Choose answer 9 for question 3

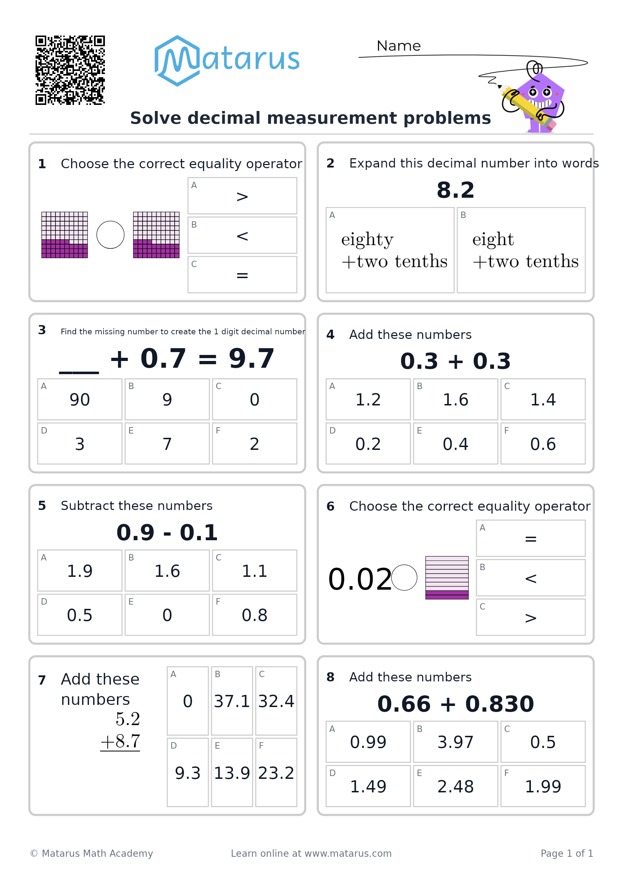click(x=167, y=399)
